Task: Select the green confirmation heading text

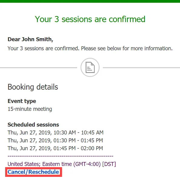Action: (90, 19)
